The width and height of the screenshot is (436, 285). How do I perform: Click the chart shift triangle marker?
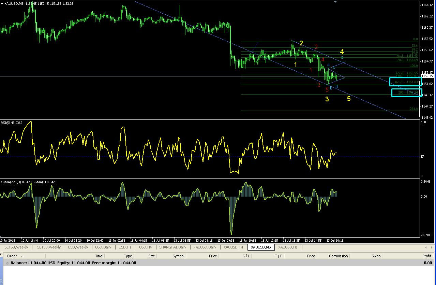point(335,2)
